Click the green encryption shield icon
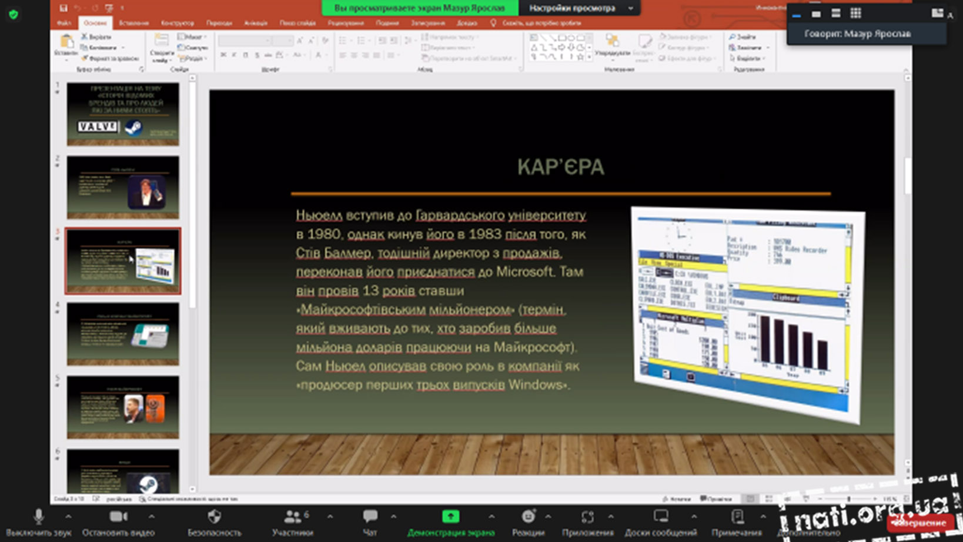 (14, 14)
